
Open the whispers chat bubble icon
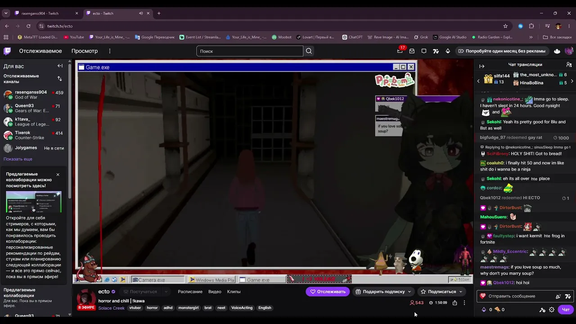[424, 51]
